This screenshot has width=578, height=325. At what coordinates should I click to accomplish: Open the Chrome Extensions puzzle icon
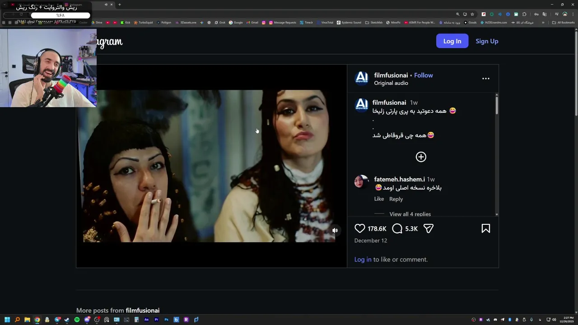click(x=524, y=14)
